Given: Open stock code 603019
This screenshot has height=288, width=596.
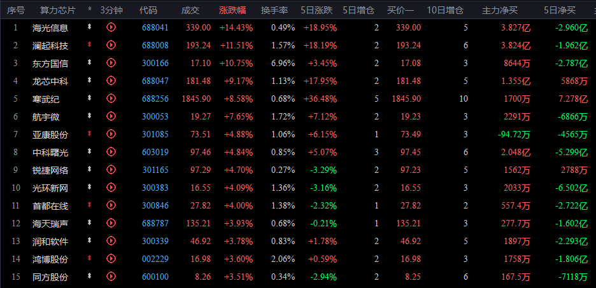Looking at the screenshot, I should point(155,153).
